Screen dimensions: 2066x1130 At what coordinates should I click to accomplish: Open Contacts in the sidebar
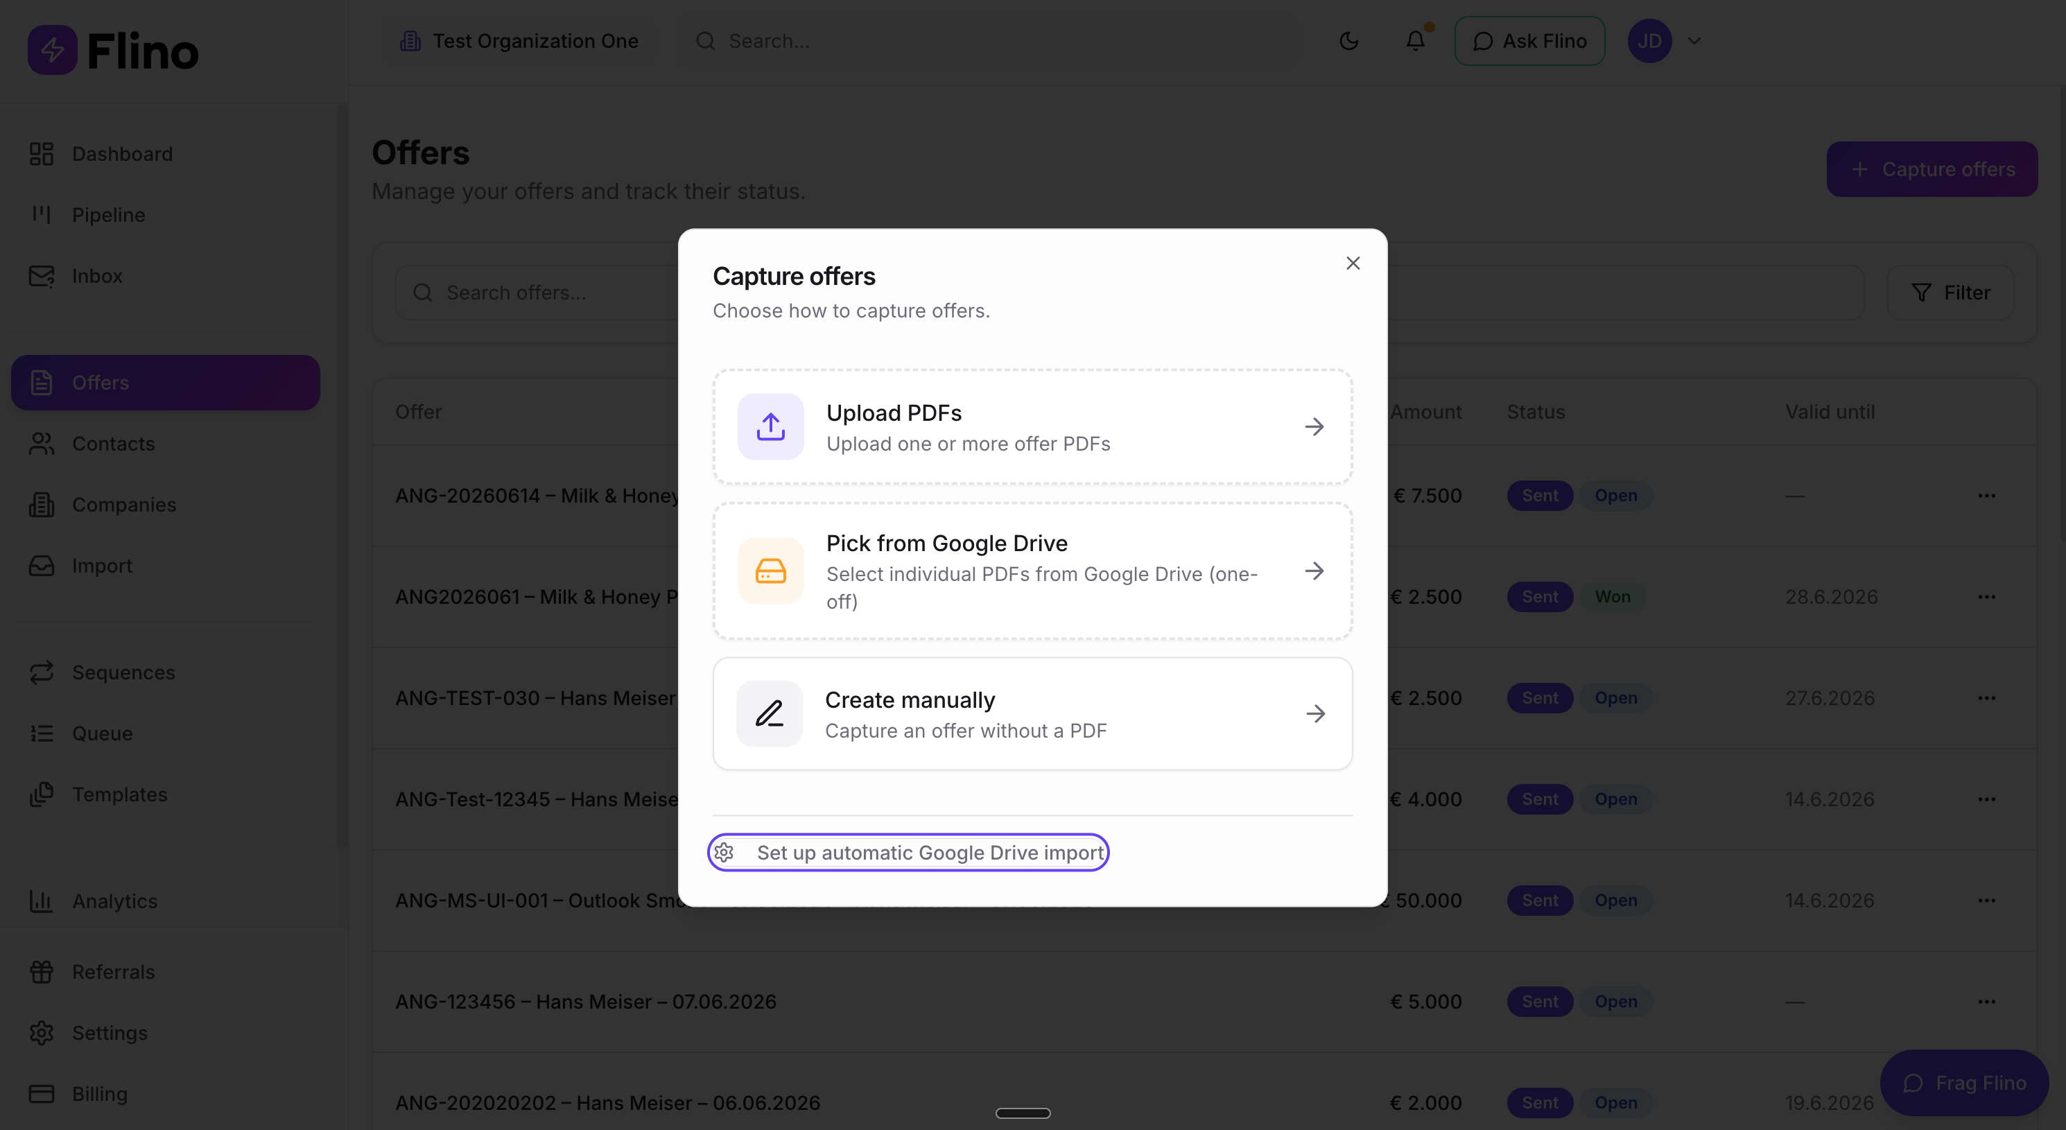(x=165, y=444)
